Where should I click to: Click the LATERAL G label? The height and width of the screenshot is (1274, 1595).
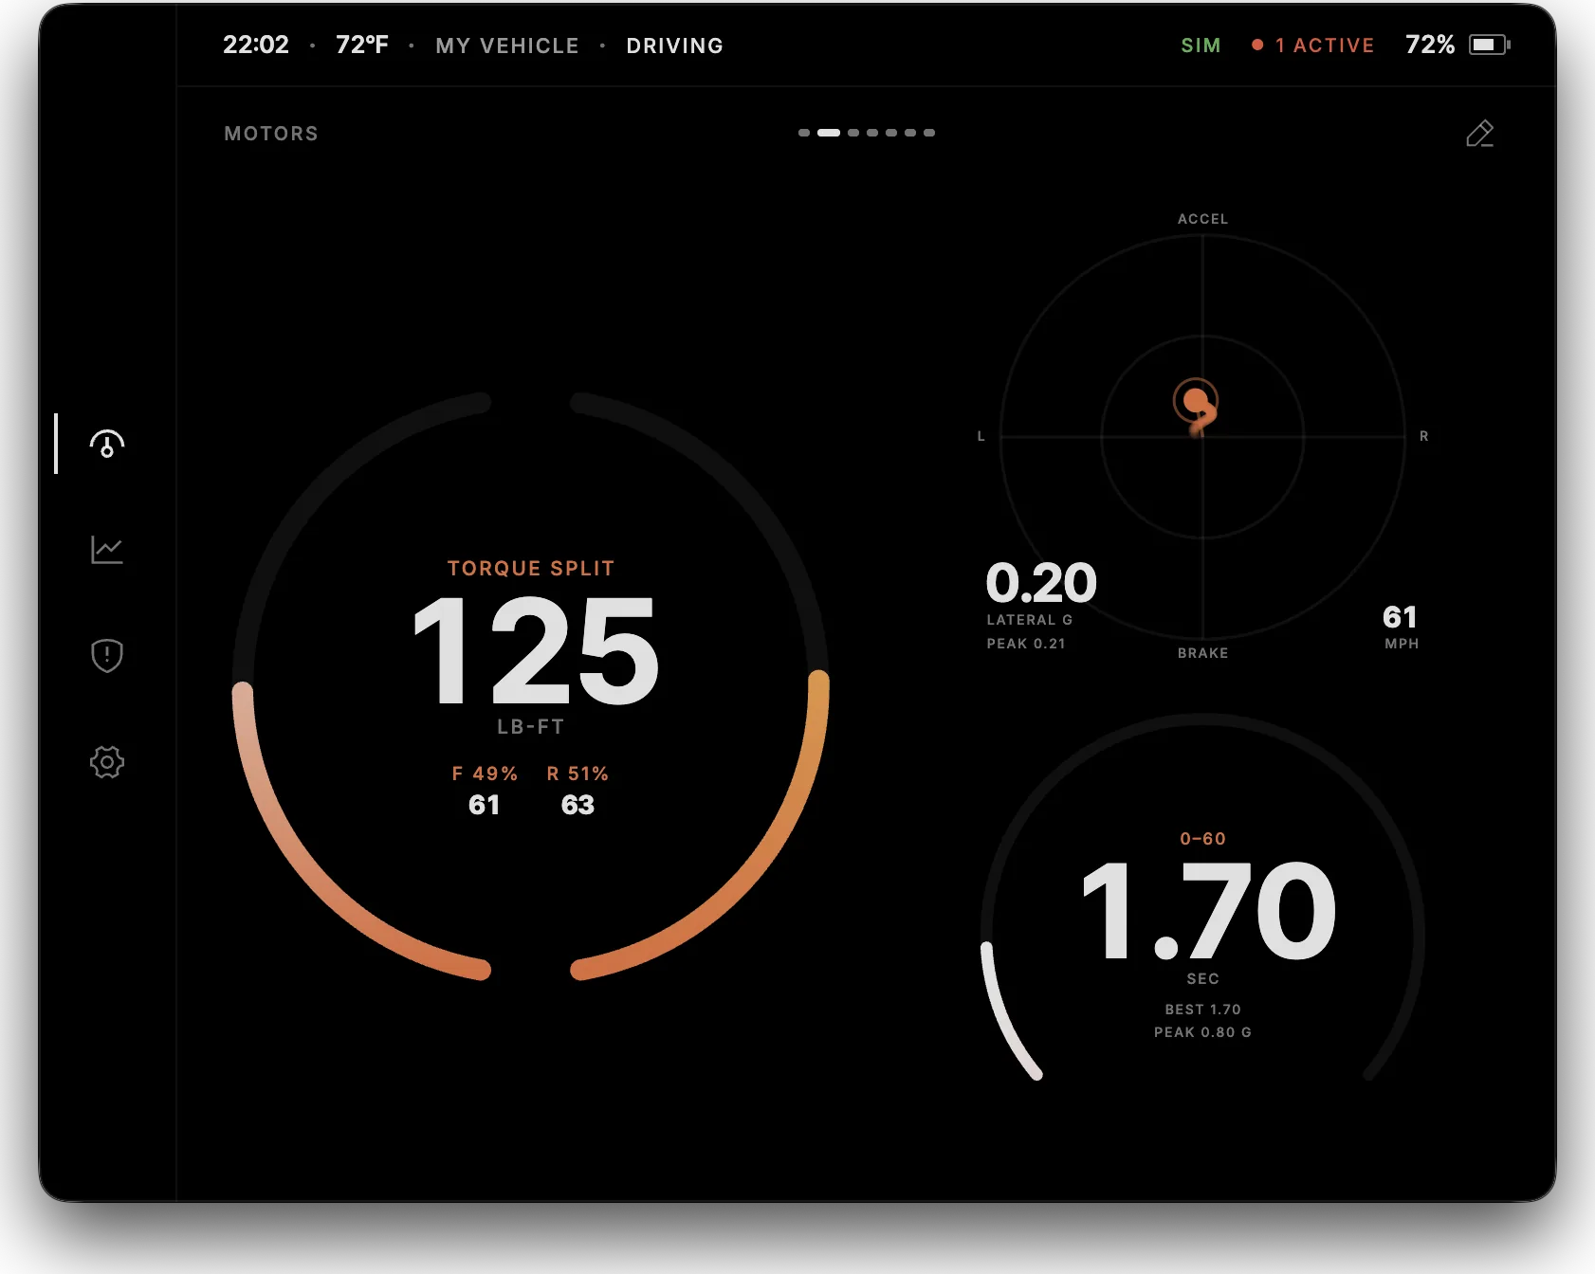tap(1030, 620)
